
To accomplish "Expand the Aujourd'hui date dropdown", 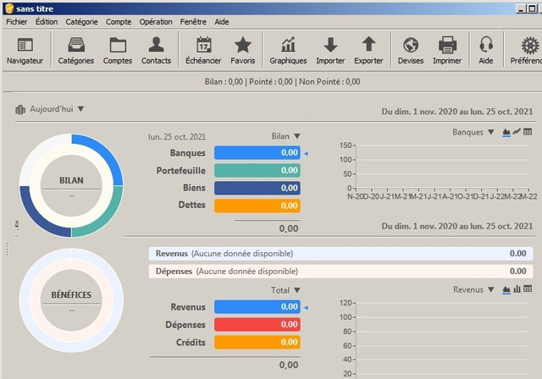I will tap(81, 109).
